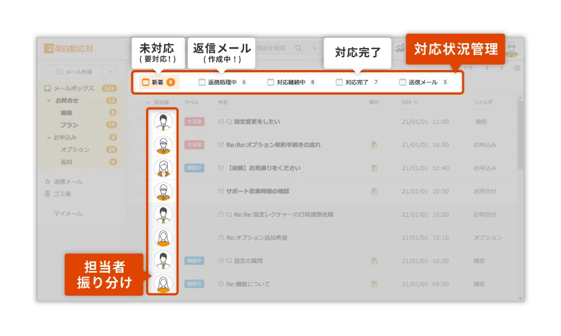Toggle the select-all checkbox in list header

[141, 101]
